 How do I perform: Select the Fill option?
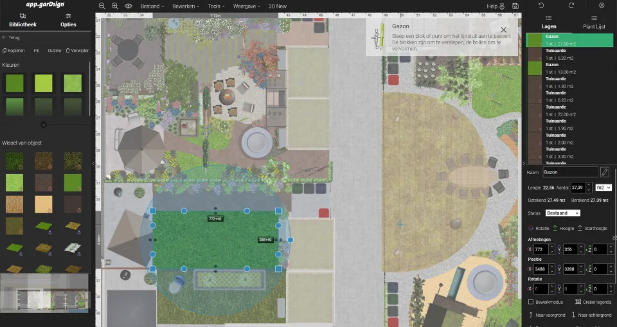pyautogui.click(x=36, y=50)
